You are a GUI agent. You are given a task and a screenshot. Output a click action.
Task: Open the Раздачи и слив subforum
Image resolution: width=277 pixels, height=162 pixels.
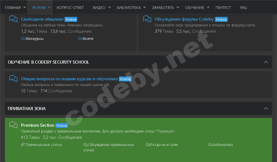pos(164,145)
